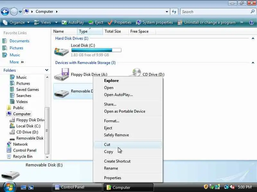Choose Rename from the context menu

(x=128, y=168)
